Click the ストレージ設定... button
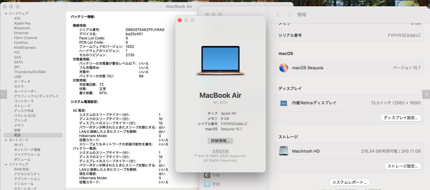Screen dimensions: 430x190 tap(403, 166)
